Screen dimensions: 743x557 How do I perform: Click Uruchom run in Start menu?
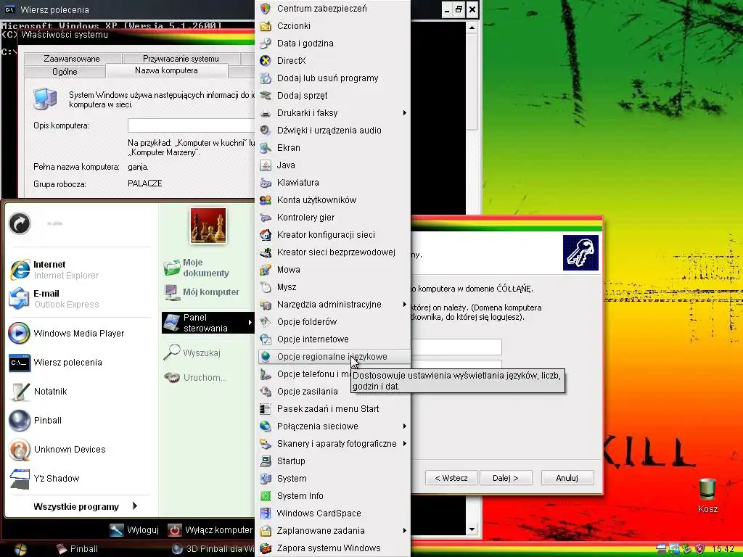point(195,377)
